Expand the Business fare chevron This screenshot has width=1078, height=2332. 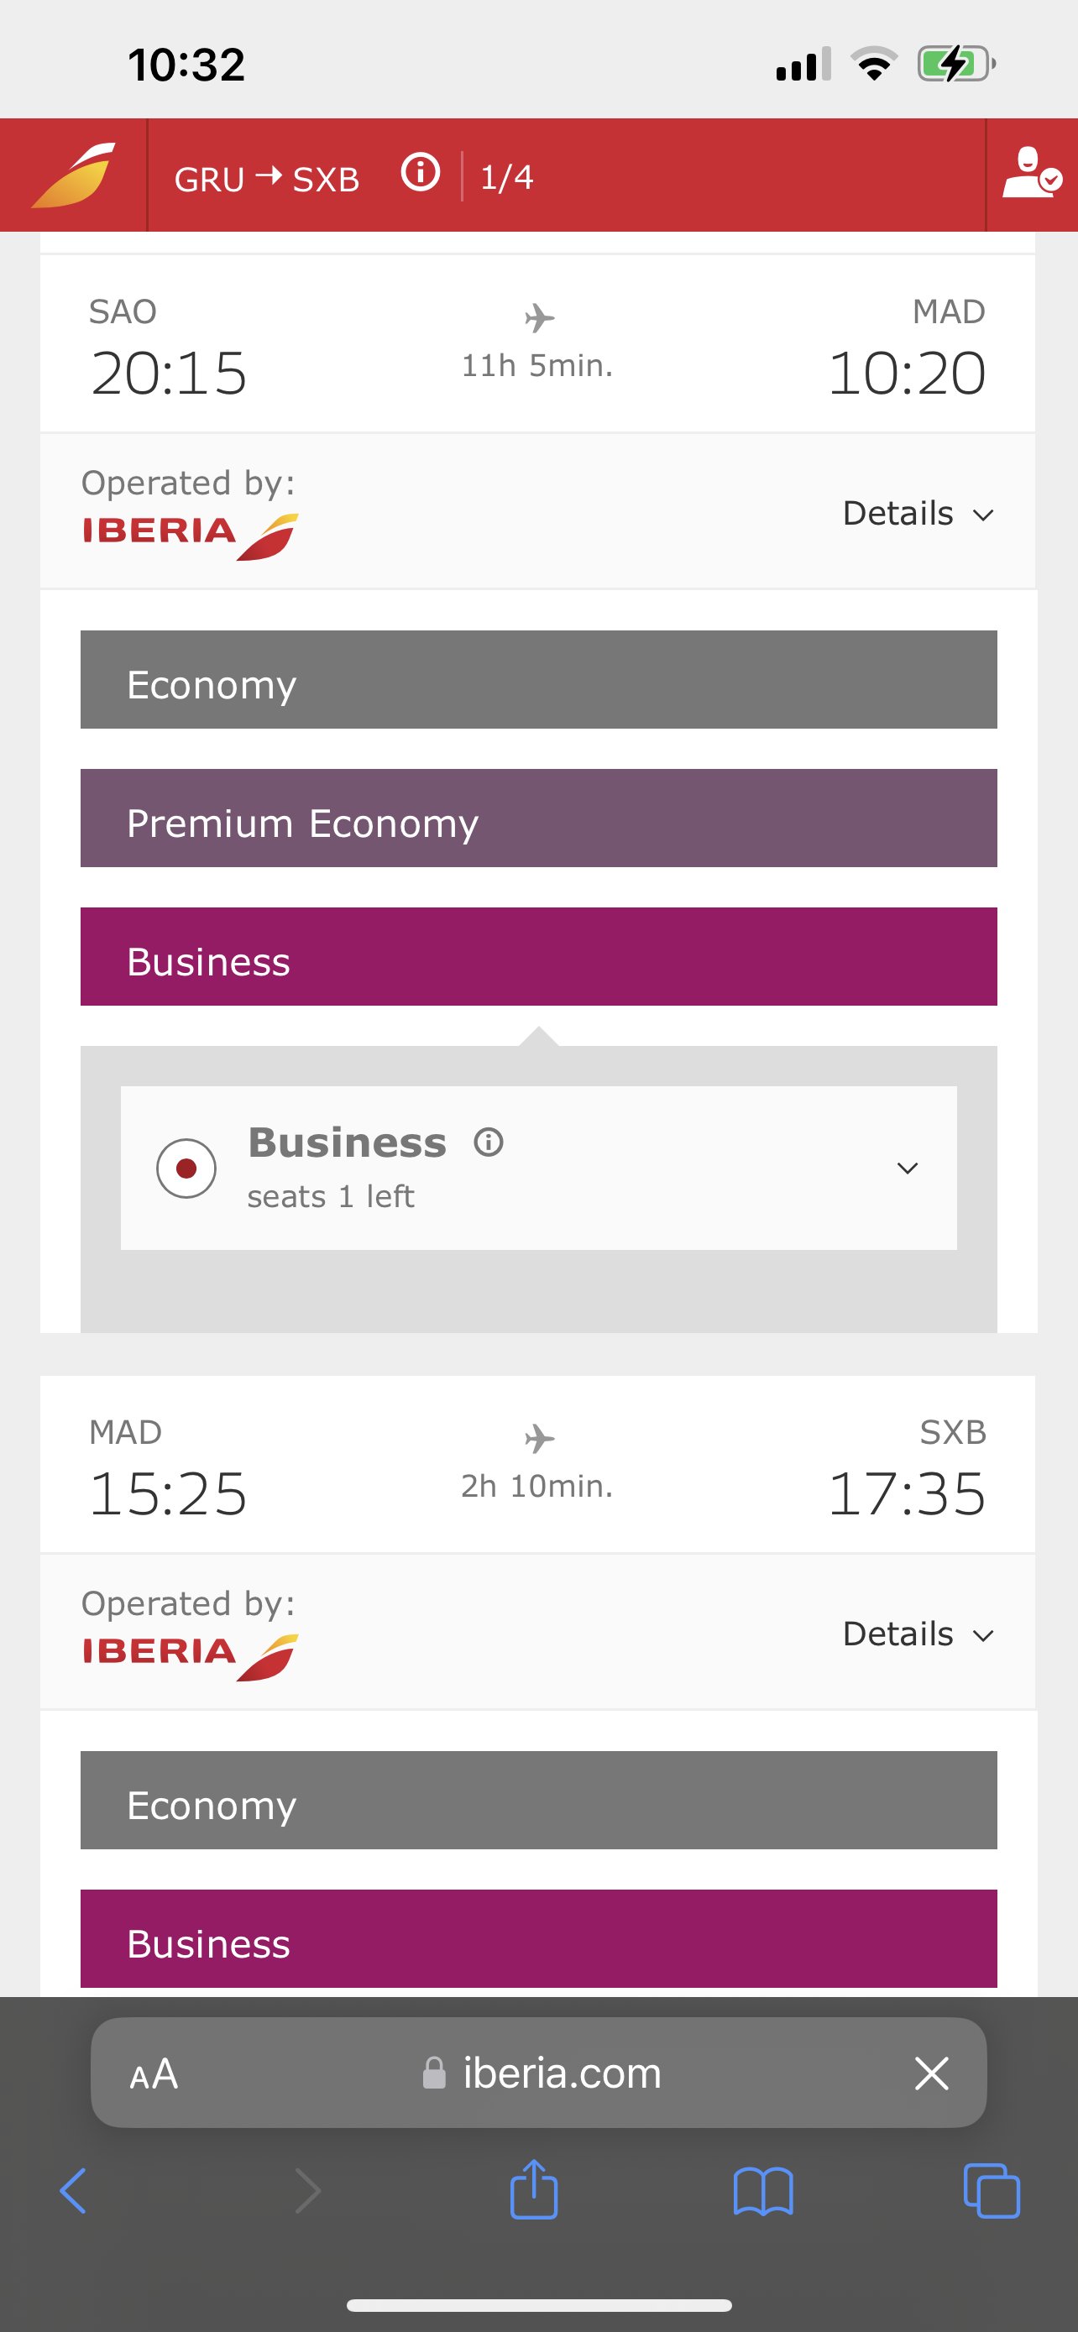[x=907, y=1168]
